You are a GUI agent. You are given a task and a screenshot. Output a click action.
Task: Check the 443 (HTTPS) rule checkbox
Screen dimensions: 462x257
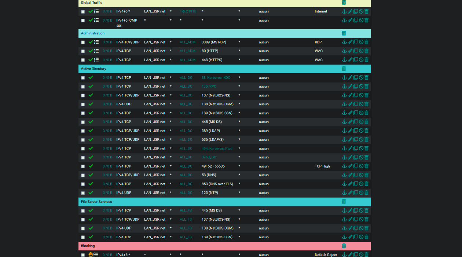[x=83, y=60]
